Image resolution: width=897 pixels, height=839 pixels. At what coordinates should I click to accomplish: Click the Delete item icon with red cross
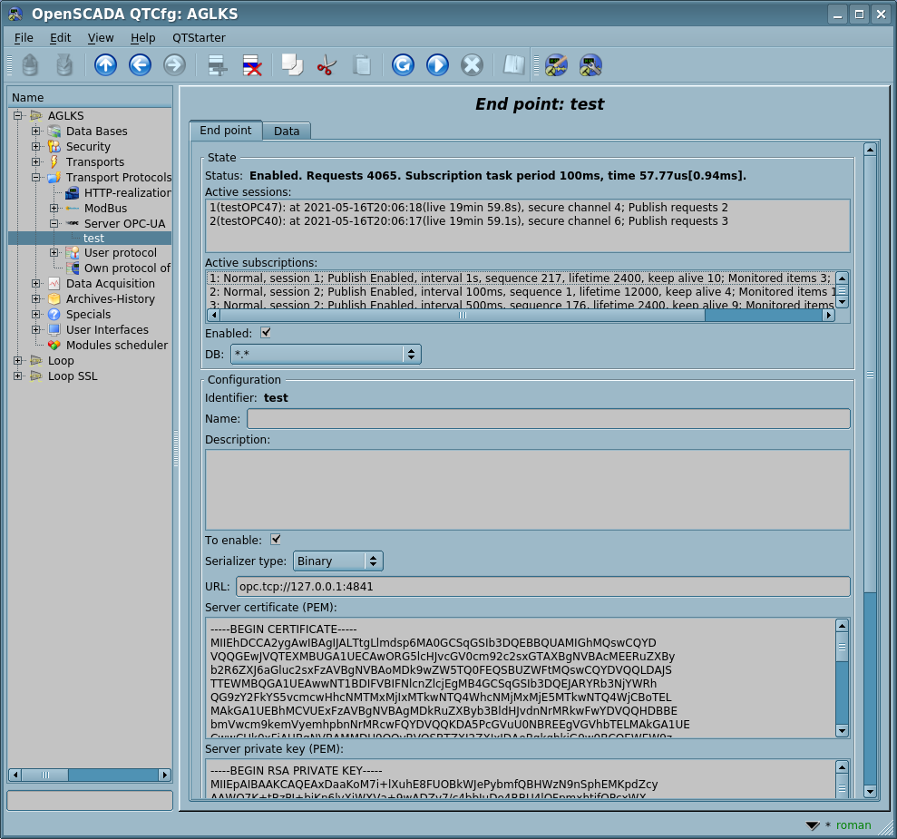click(252, 64)
